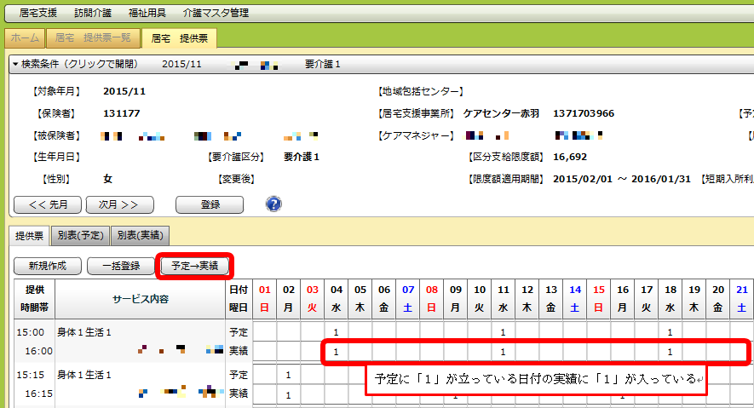Click the 新規作成 button
Image resolution: width=754 pixels, height=408 pixels.
[x=47, y=266]
